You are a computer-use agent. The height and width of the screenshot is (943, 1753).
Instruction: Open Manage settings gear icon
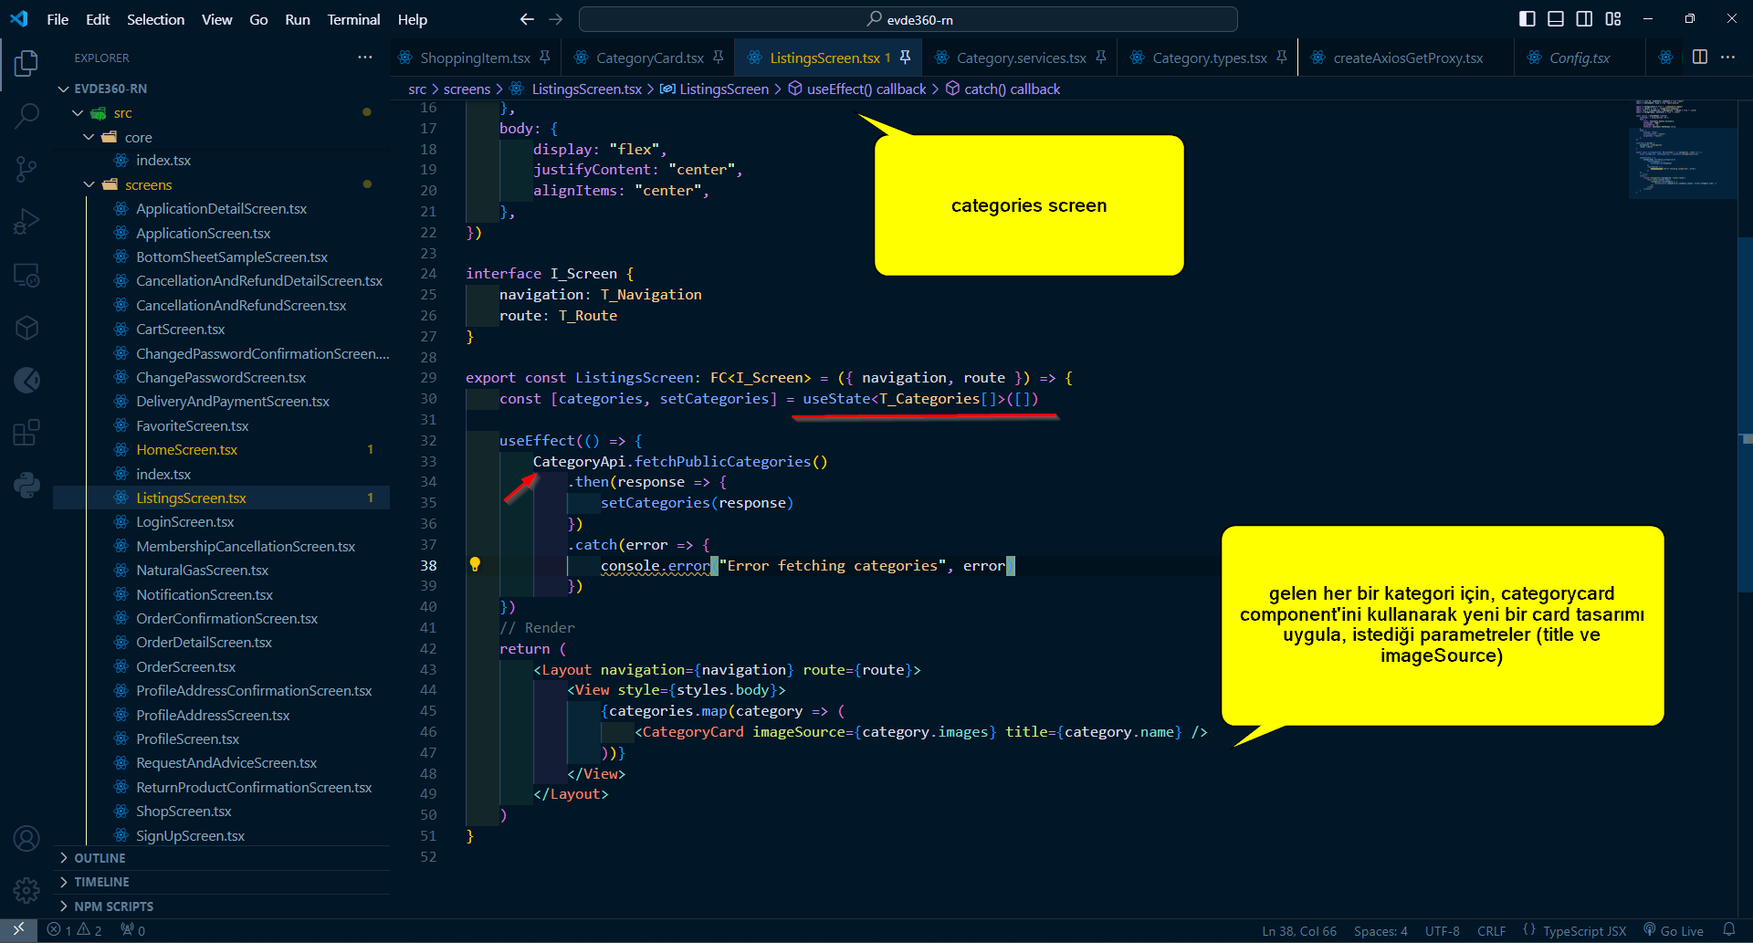click(x=26, y=890)
